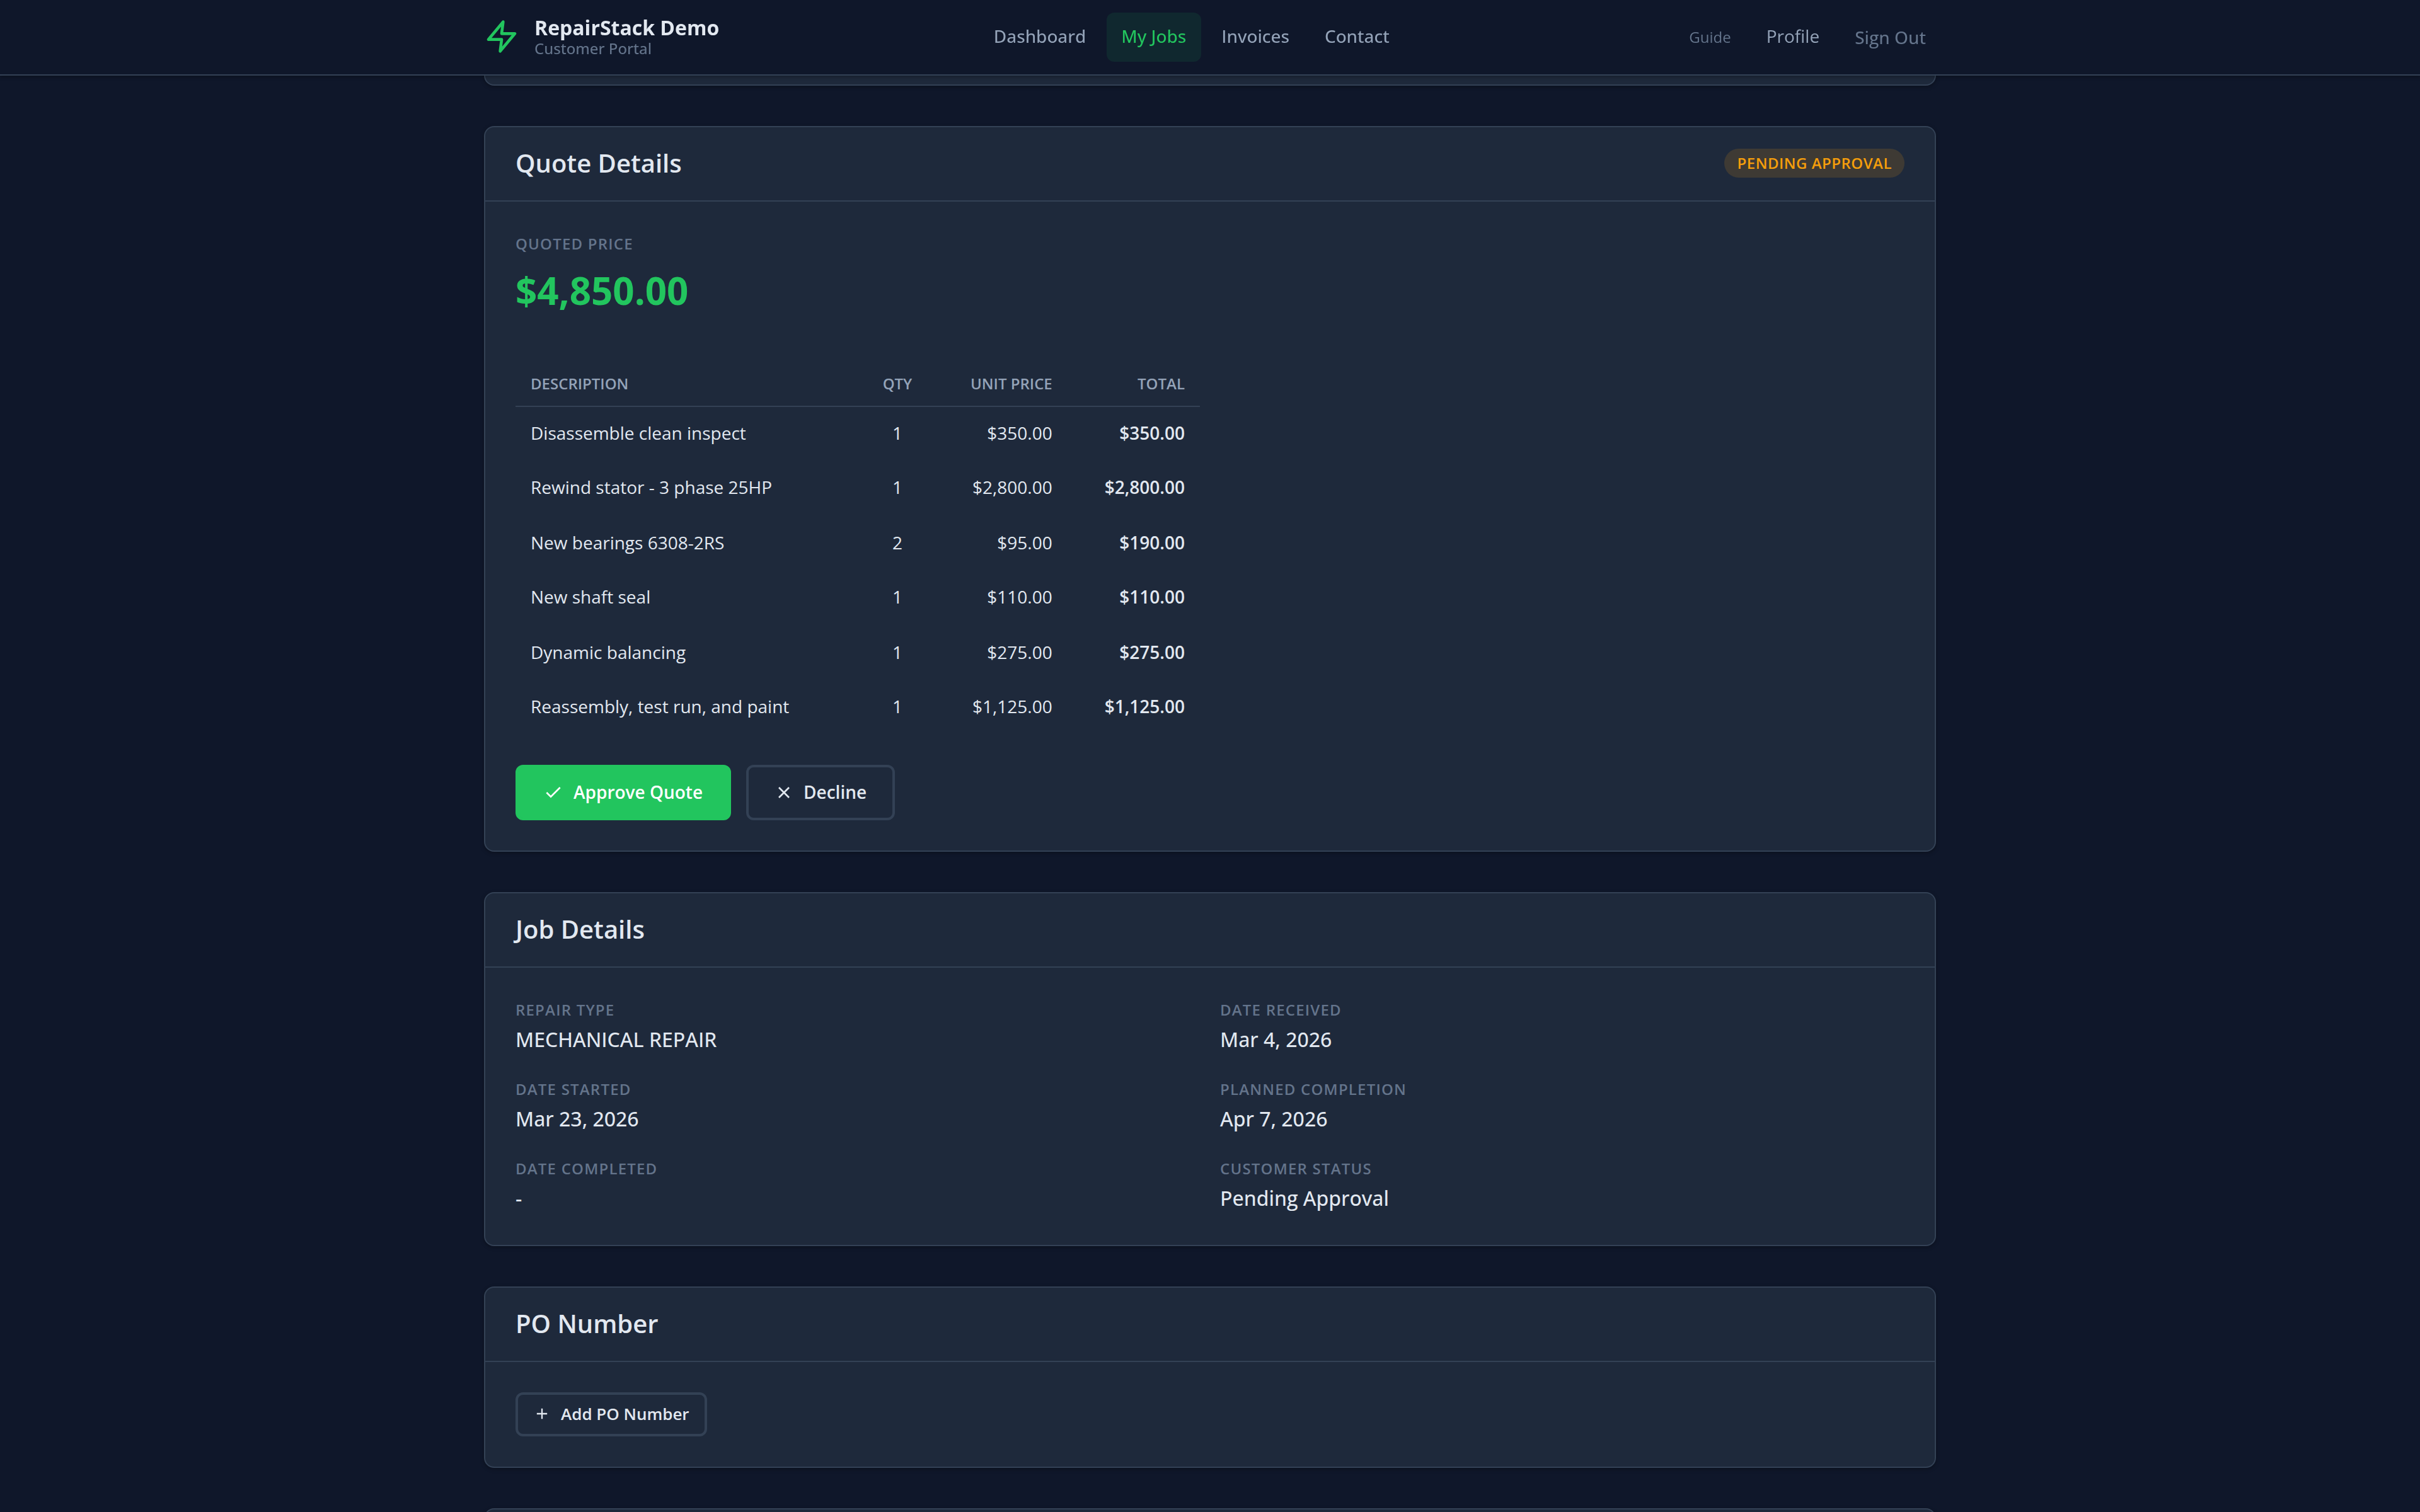The height and width of the screenshot is (1512, 2420).
Task: Click the plus icon beside Add PO Number
Action: tap(542, 1414)
